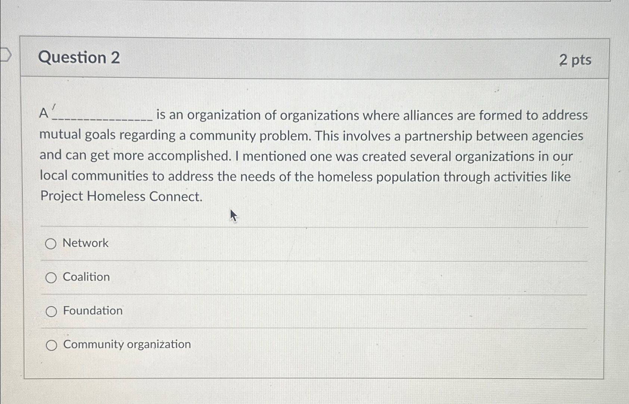629x404 pixels.
Task: Click the Coalition answer label
Action: 85,277
